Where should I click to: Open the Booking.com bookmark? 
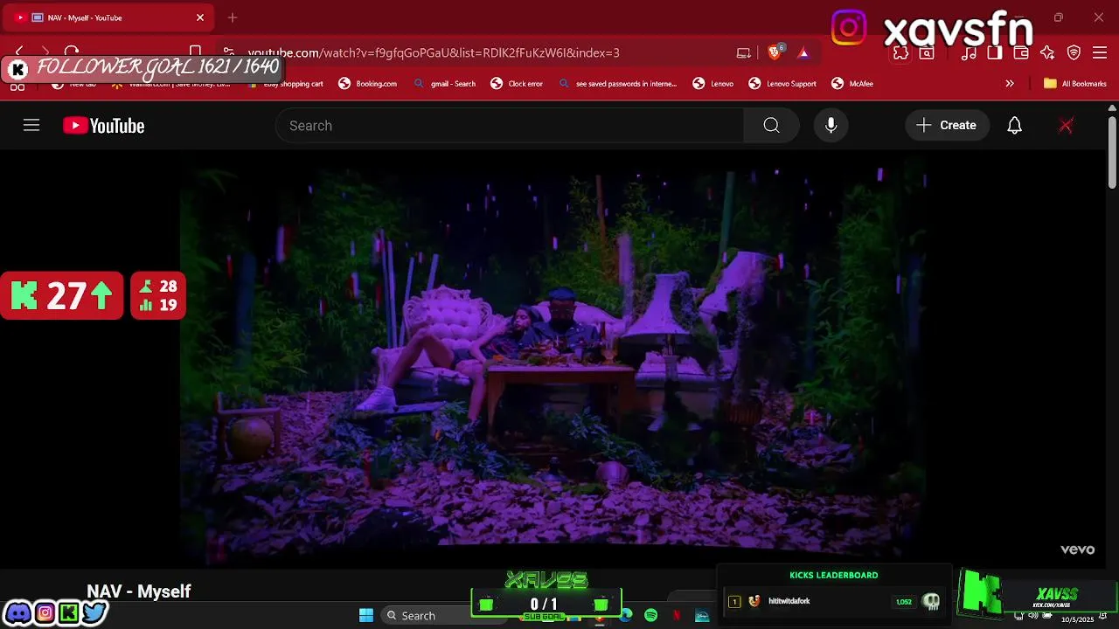coord(368,84)
